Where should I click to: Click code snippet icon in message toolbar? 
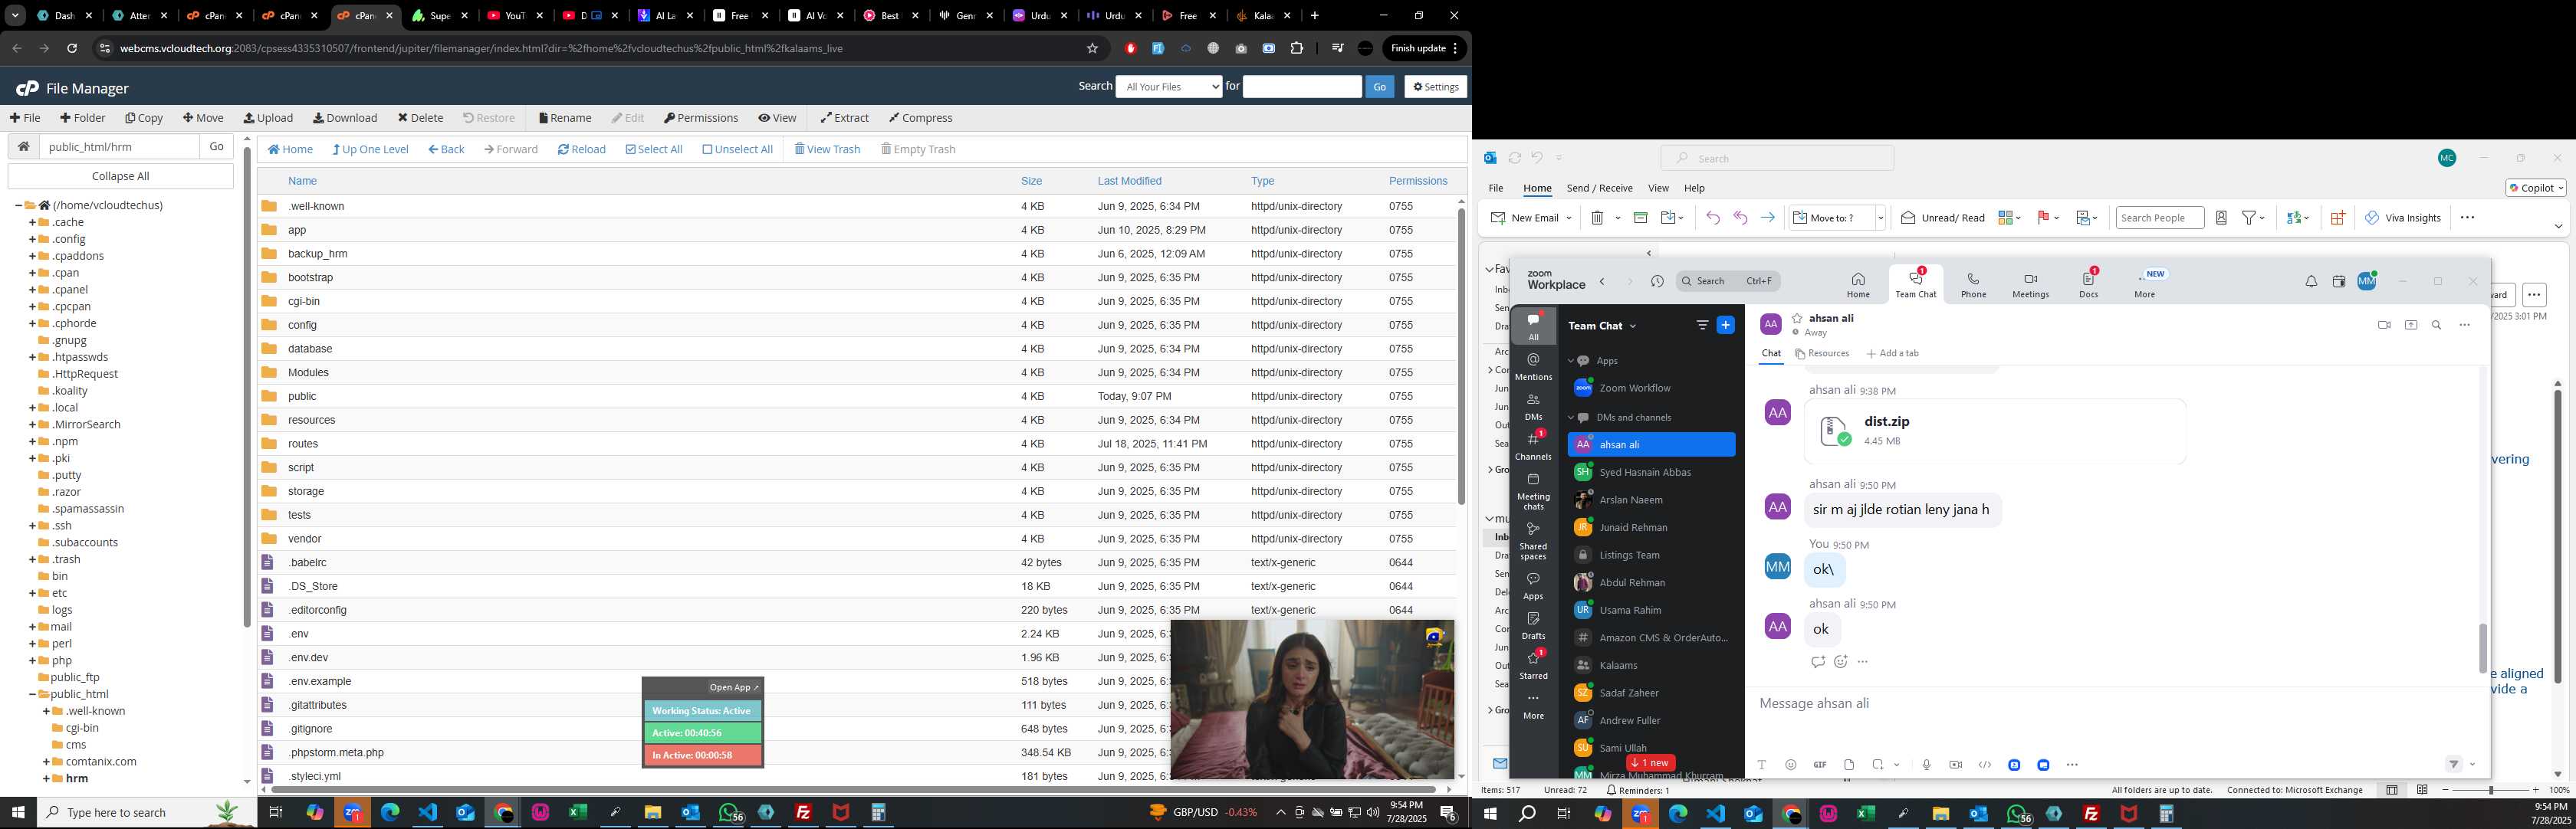coord(1984,765)
